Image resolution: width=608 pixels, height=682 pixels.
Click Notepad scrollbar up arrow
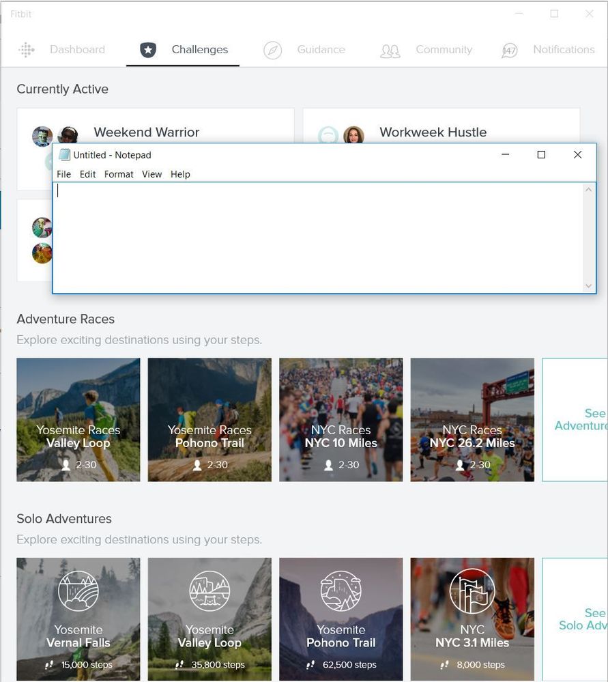click(x=588, y=189)
